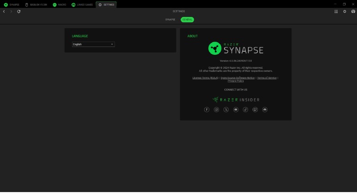This screenshot has width=357, height=193.
Task: Open the Open Source Software Notice link
Action: coord(237,78)
